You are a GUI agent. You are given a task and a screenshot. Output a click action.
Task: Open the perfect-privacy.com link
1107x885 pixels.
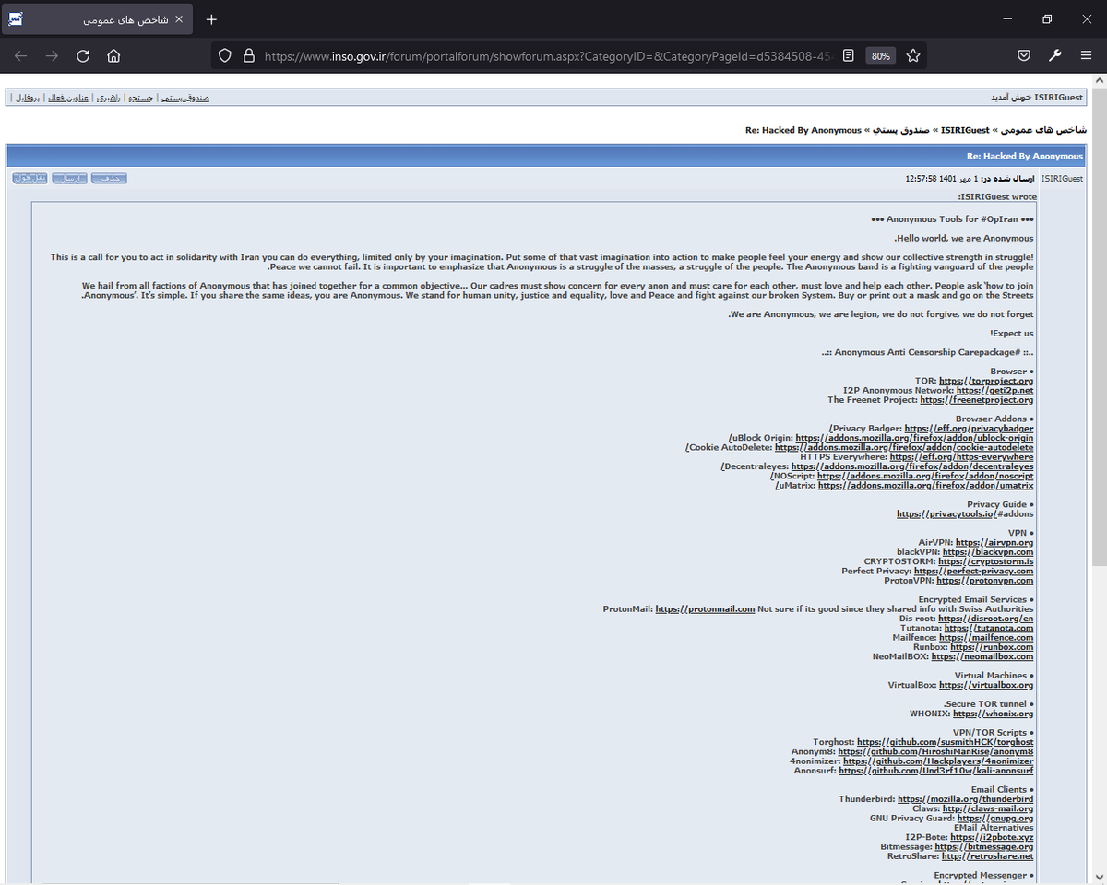coord(974,572)
